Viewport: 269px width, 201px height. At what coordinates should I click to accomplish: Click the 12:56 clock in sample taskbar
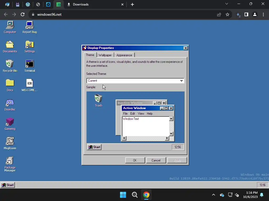(178, 147)
